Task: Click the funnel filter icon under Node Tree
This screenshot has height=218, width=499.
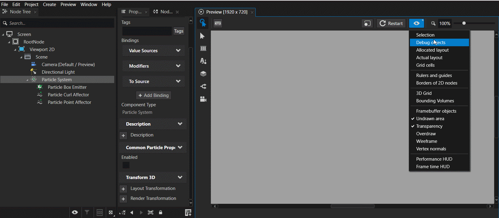Action: tap(87, 213)
